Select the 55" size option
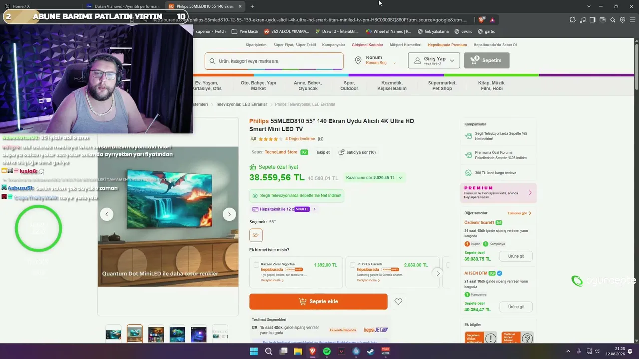 (256, 235)
